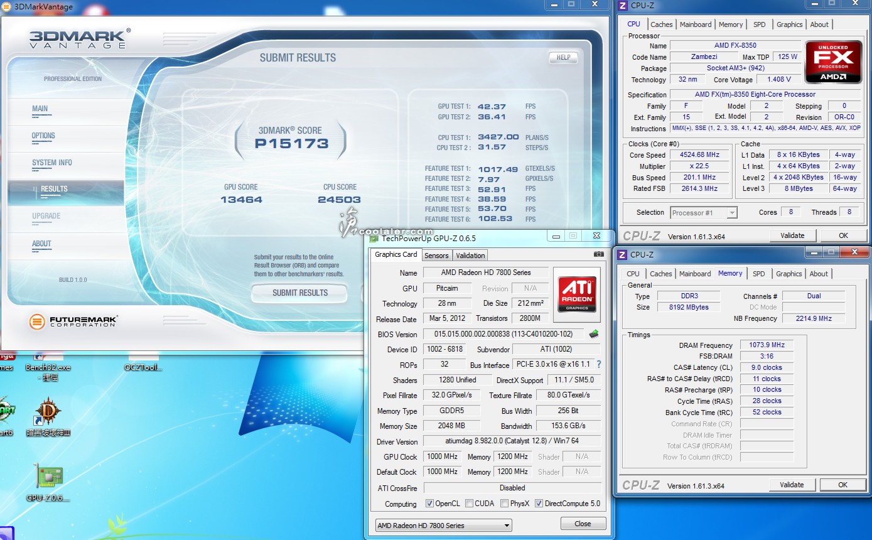Image resolution: width=872 pixels, height=540 pixels.
Task: Click the Close button in GPU-Z
Action: tap(583, 524)
